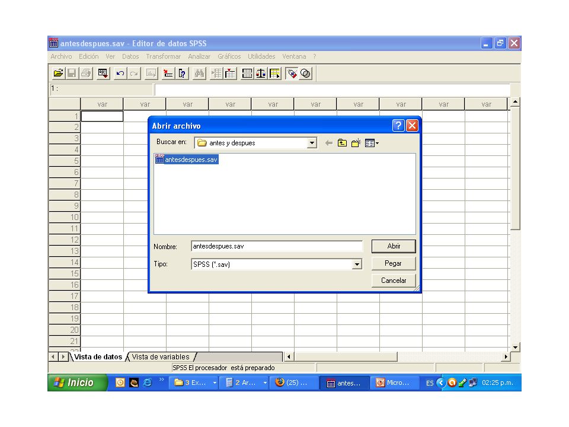569x427 pixels.
Task: Click the Go to Case toolbar icon
Action: coord(168,74)
